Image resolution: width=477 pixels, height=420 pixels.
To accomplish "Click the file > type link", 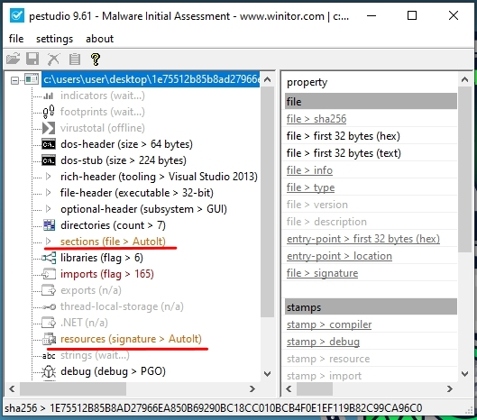I will pos(310,187).
